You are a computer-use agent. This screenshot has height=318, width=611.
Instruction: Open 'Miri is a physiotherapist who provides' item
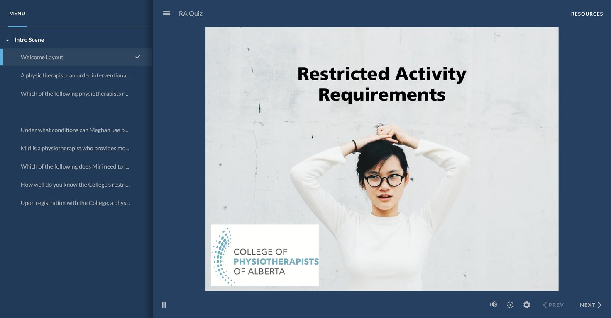point(75,148)
